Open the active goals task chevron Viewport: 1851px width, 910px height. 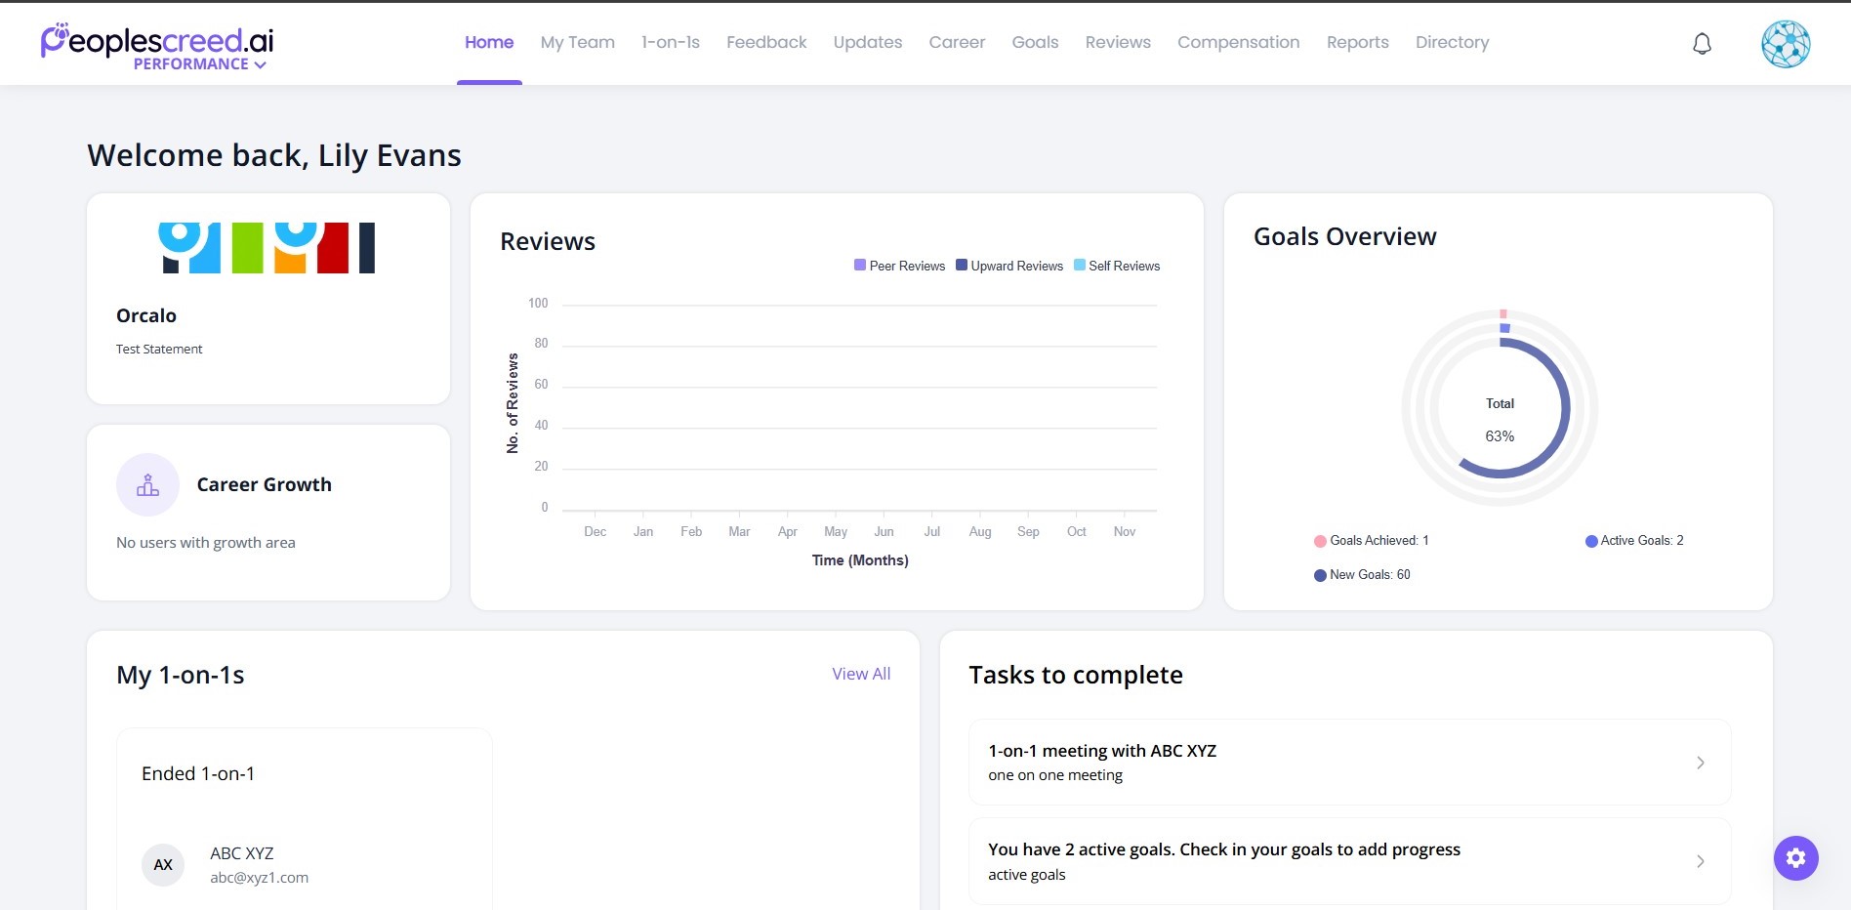pos(1700,861)
